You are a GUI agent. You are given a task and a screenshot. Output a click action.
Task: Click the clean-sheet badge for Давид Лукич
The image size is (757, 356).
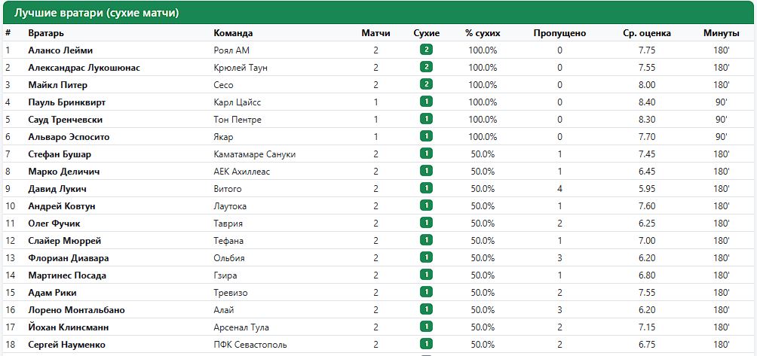[x=426, y=188]
